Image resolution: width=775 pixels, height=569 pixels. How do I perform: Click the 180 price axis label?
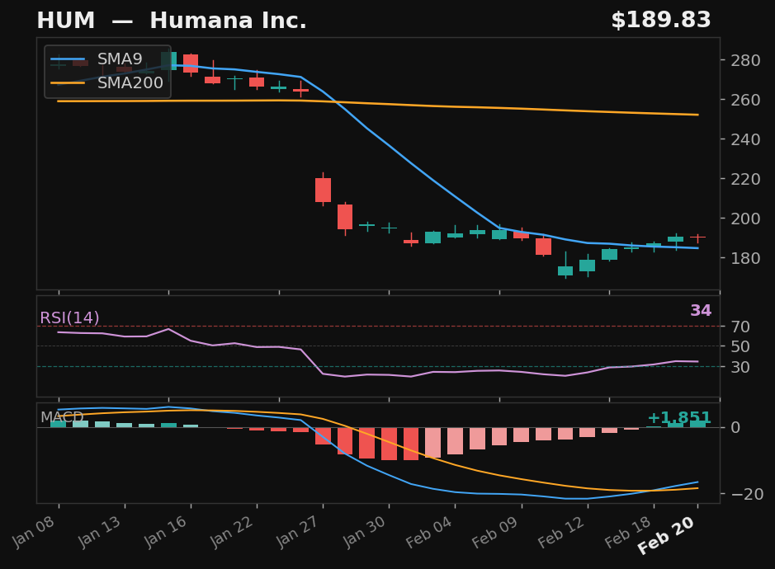745,258
